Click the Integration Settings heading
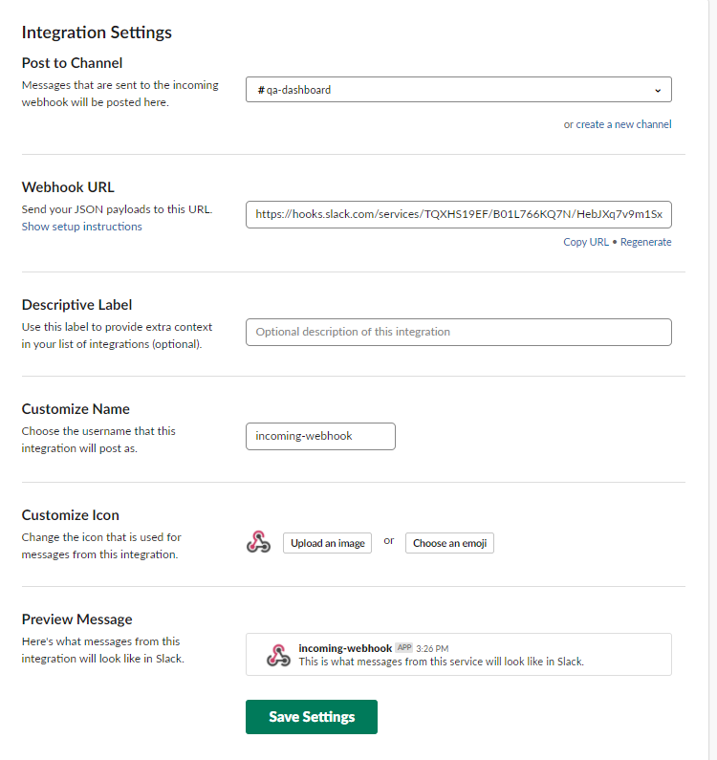717x760 pixels. tap(97, 33)
